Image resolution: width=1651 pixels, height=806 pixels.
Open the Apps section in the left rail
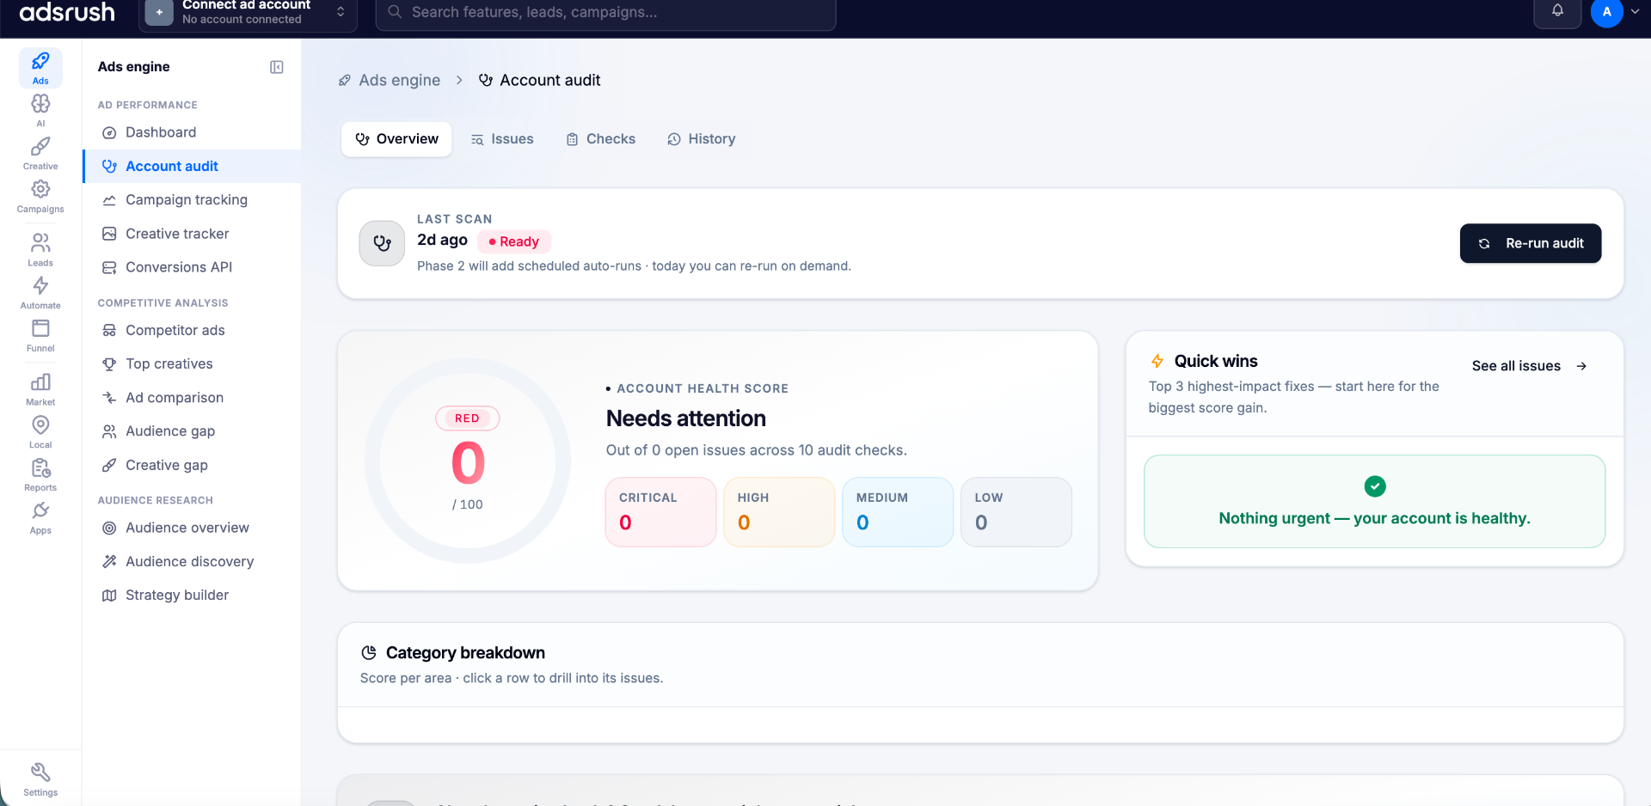pyautogui.click(x=40, y=518)
